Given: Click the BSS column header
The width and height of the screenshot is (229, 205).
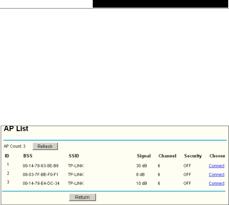Looking at the screenshot, I should [28, 156].
